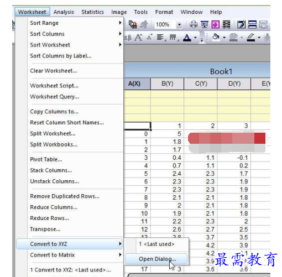
Task: Expand the Convert to Matrix submenu
Action: (x=120, y=255)
